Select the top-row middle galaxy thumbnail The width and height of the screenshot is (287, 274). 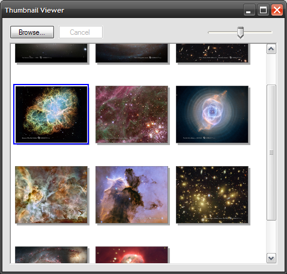131,53
